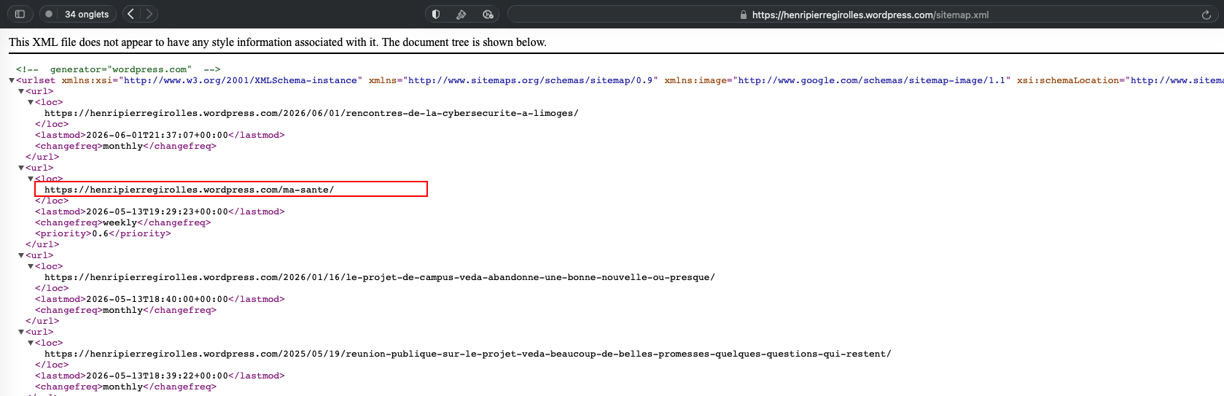Collapse the url node for reunion-publique-sur-le-projet-veda
Image resolution: width=1224 pixels, height=396 pixels.
point(21,332)
